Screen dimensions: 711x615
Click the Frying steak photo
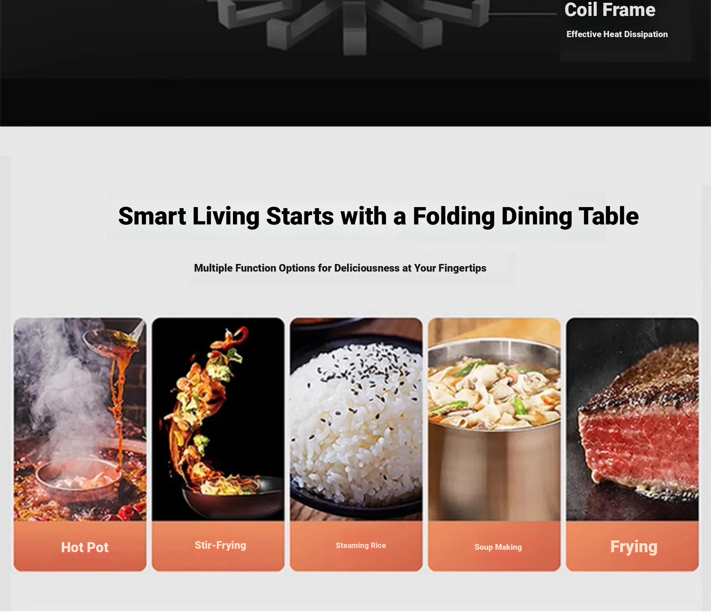[632, 419]
